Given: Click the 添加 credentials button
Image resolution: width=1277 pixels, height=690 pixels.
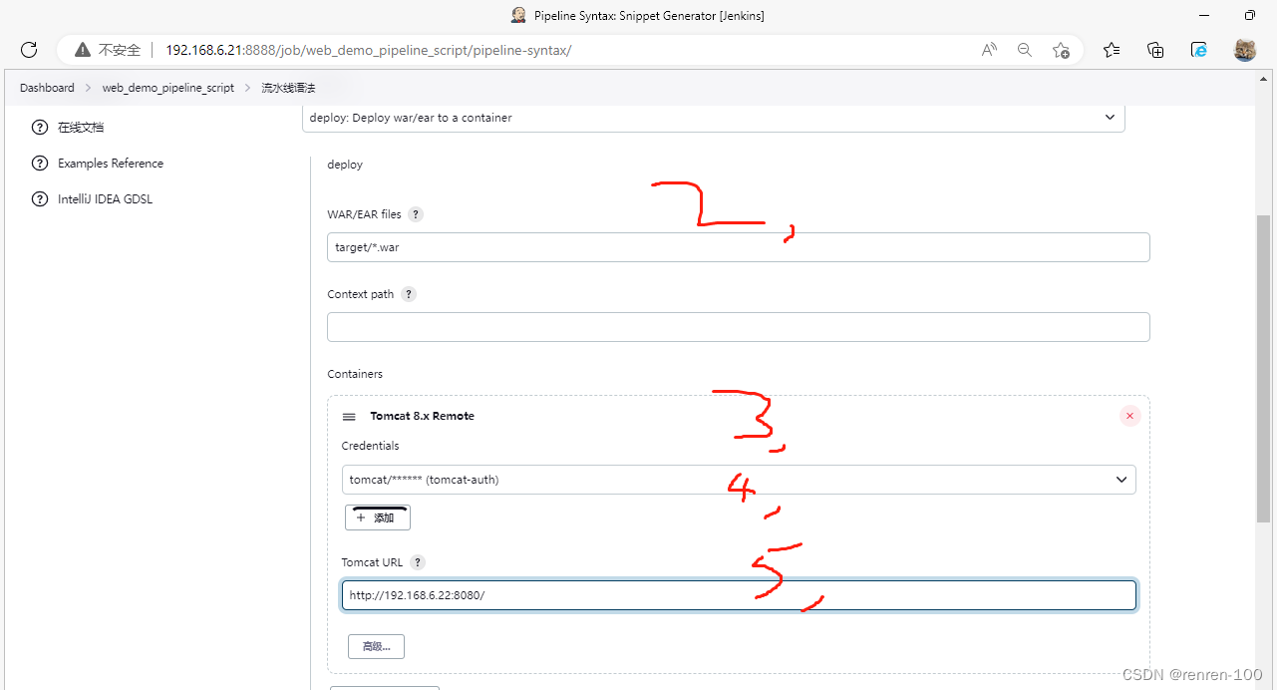Looking at the screenshot, I should click(x=378, y=517).
